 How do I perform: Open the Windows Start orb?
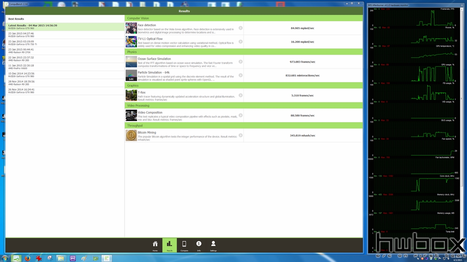(5, 258)
